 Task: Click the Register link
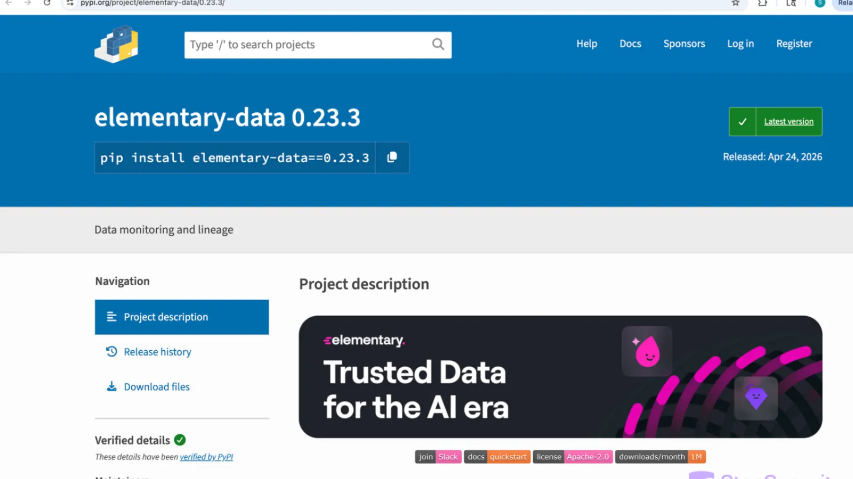pyautogui.click(x=794, y=44)
